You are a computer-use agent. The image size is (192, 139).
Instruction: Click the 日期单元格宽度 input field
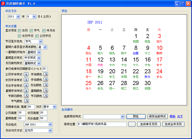31,107
